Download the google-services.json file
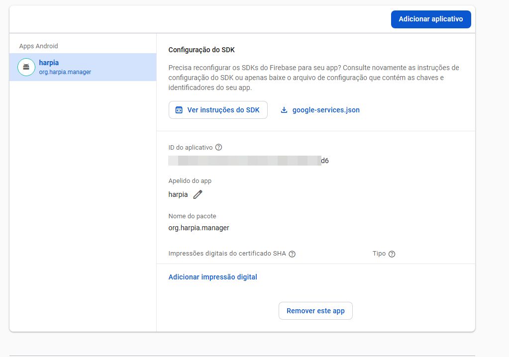Image resolution: width=509 pixels, height=357 pixels. click(x=325, y=110)
